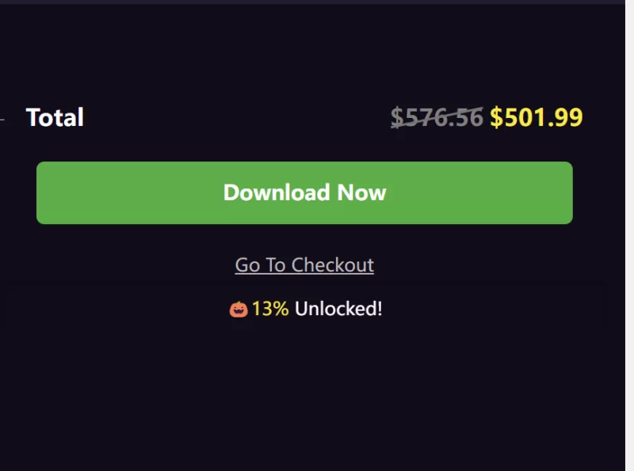Image resolution: width=634 pixels, height=471 pixels.
Task: Click the yellow $501.99 total price
Action: coord(537,117)
